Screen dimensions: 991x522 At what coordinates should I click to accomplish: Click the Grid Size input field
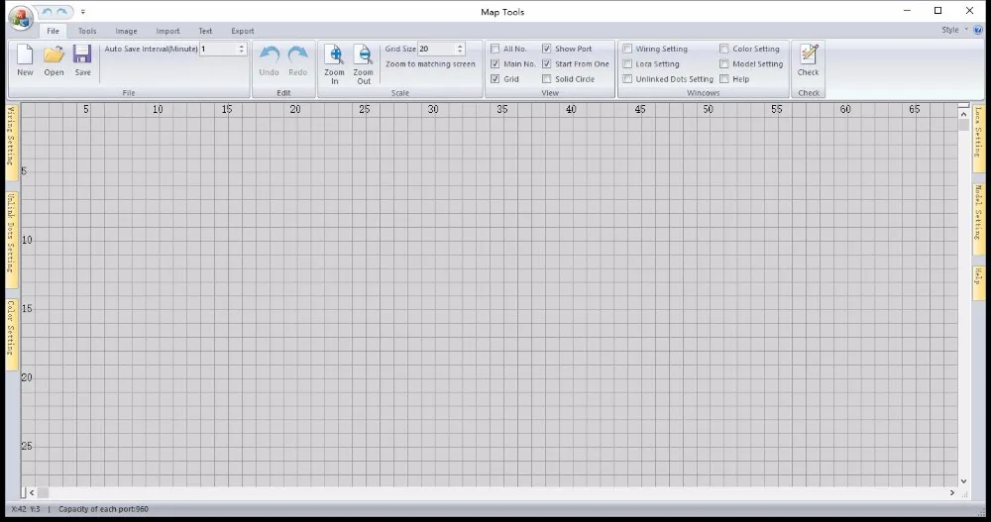[x=437, y=49]
